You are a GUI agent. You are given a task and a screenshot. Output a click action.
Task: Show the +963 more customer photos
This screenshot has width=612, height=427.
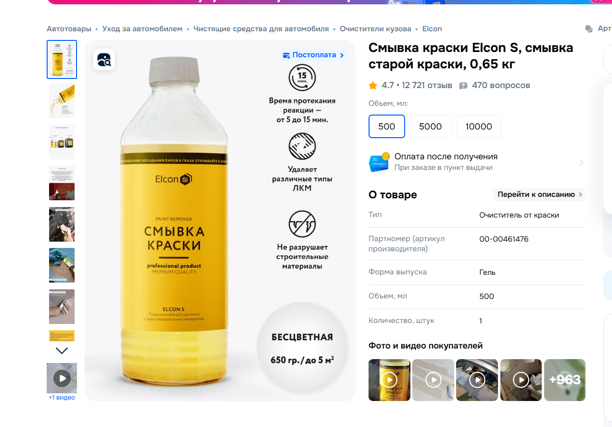[x=564, y=380]
